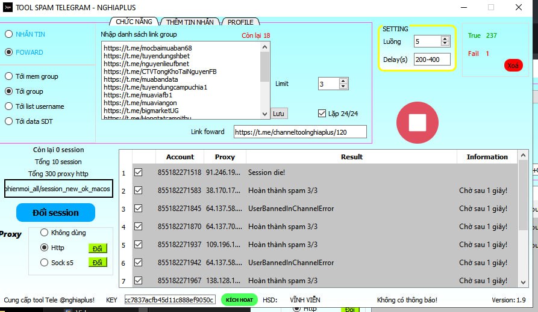Image resolution: width=538 pixels, height=312 pixels.
Task: Select the link https://t.me/tuyendungshbet
Action: [146, 56]
